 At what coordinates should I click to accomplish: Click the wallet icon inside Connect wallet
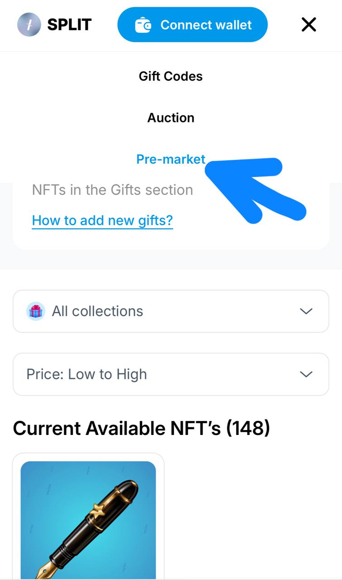pos(143,25)
